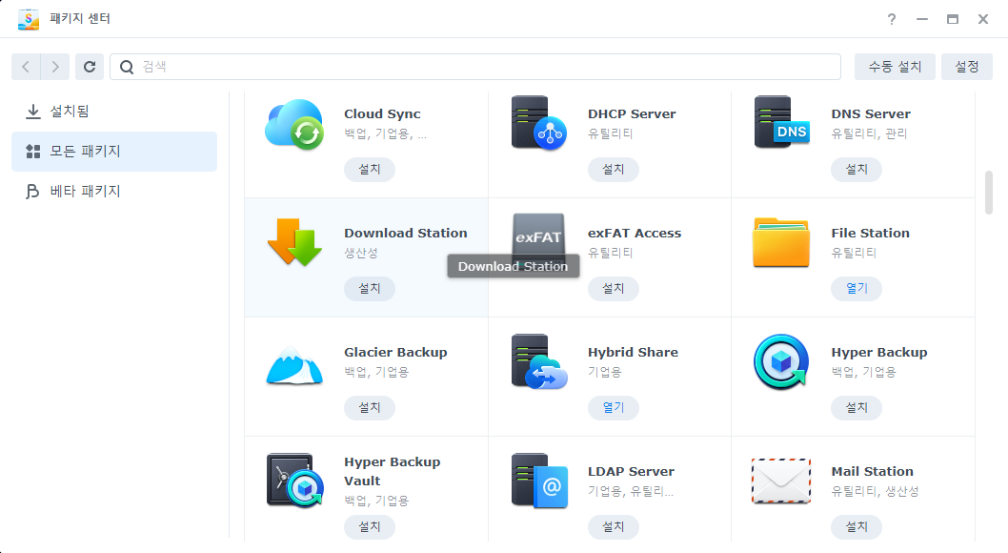
Task: Click the Hybrid Share package icon
Action: click(538, 361)
